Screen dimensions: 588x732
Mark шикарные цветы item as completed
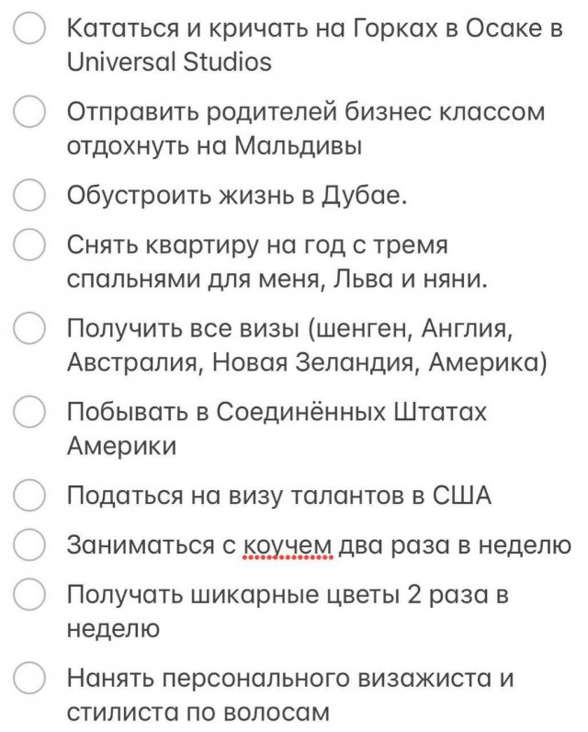(30, 595)
